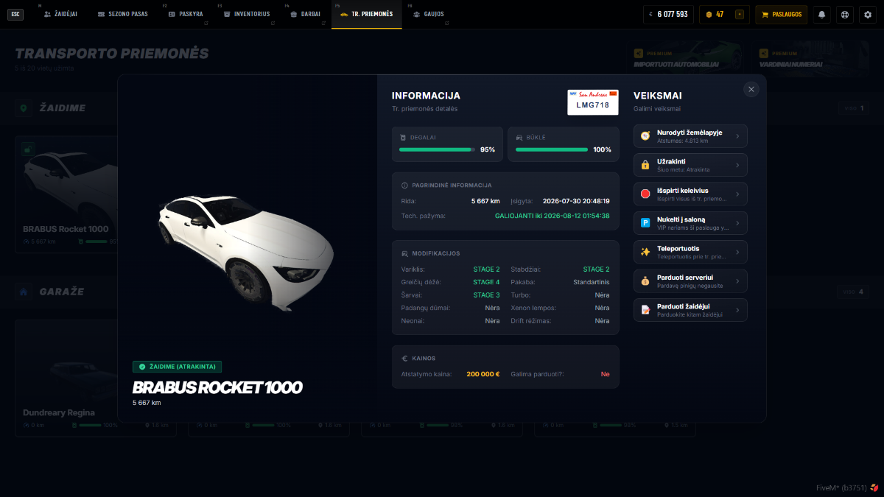Click the chevron on Parduoti žaidėjui row
This screenshot has height=497, width=884.
click(738, 310)
